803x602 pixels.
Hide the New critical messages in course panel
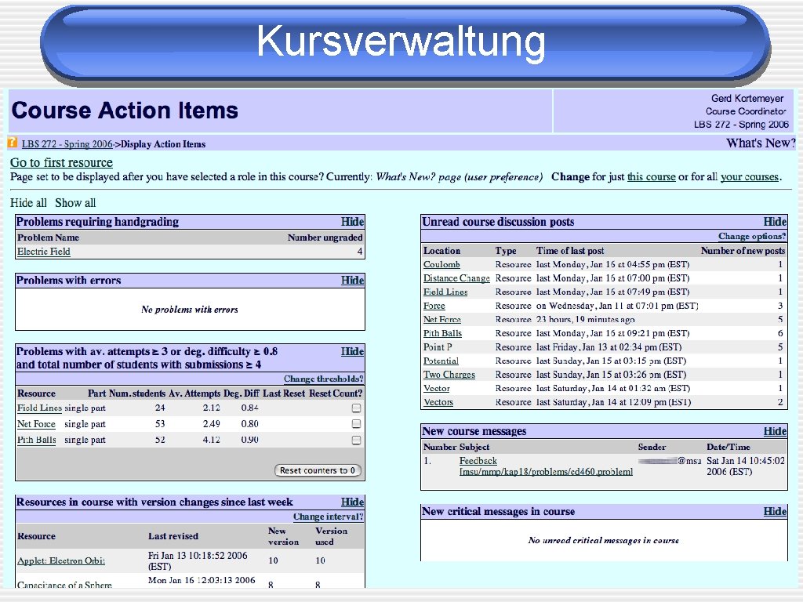click(x=775, y=511)
